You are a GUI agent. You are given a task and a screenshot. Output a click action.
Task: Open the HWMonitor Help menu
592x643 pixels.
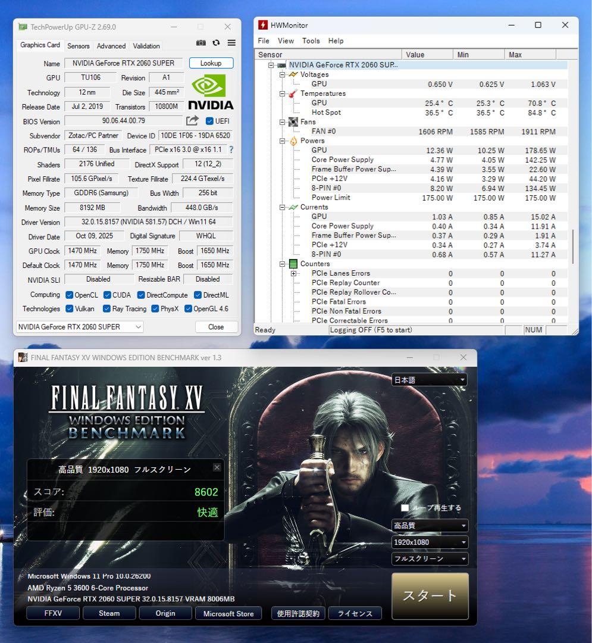pyautogui.click(x=336, y=40)
